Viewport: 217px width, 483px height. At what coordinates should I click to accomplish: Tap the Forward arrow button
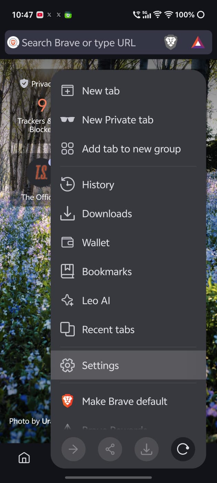tap(73, 449)
